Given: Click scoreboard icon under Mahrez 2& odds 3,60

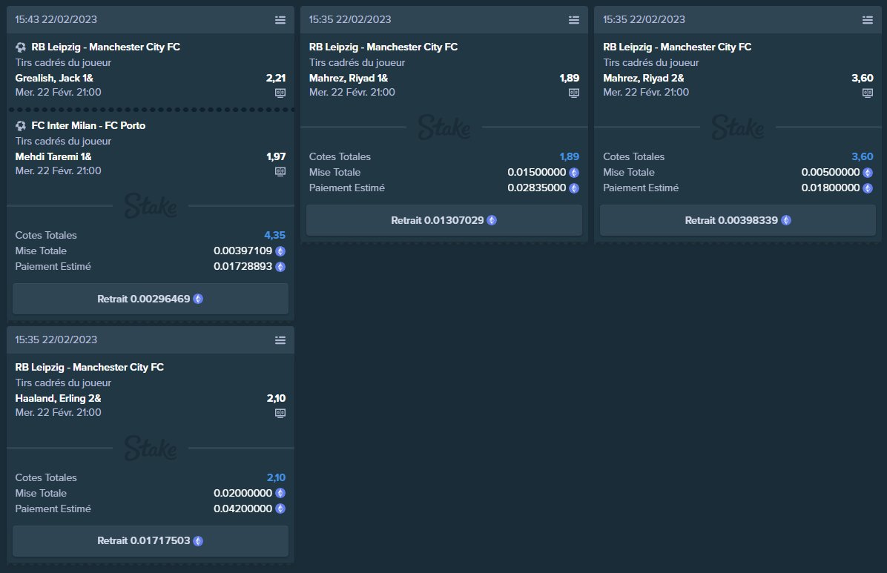Looking at the screenshot, I should [x=867, y=93].
